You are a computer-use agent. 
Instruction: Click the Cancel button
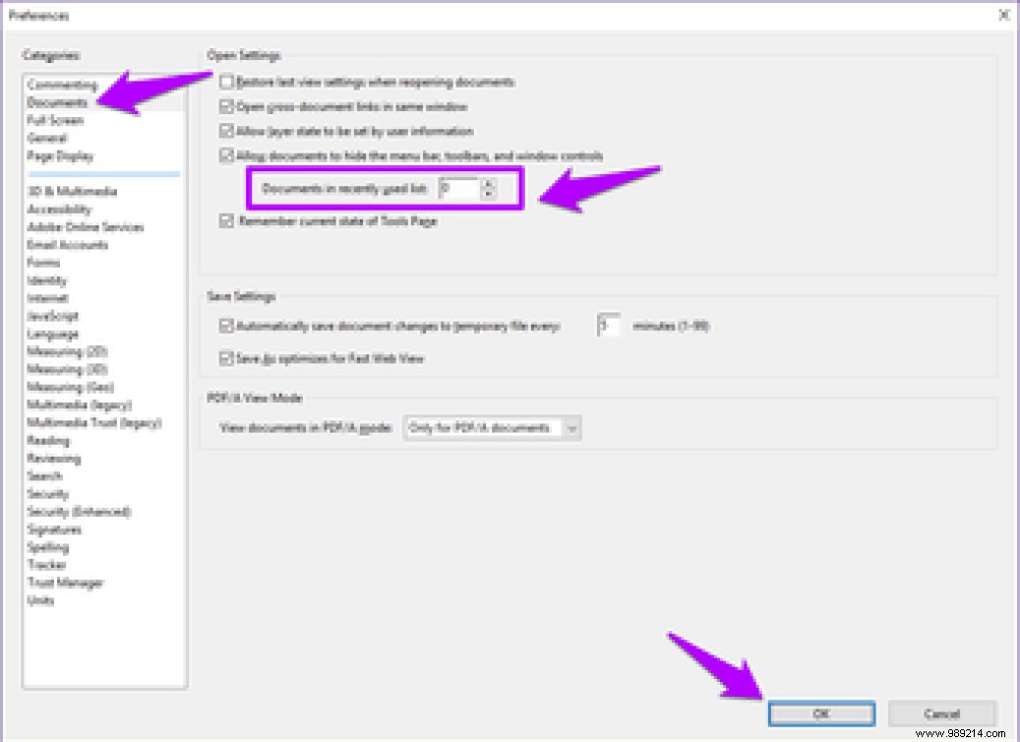[941, 714]
